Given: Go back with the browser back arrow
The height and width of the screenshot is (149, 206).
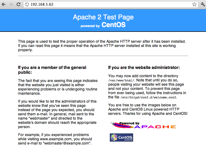Looking at the screenshot, I should pos(4,4).
